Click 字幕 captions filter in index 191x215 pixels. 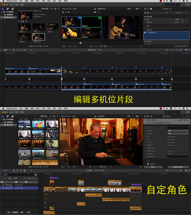[28, 212]
